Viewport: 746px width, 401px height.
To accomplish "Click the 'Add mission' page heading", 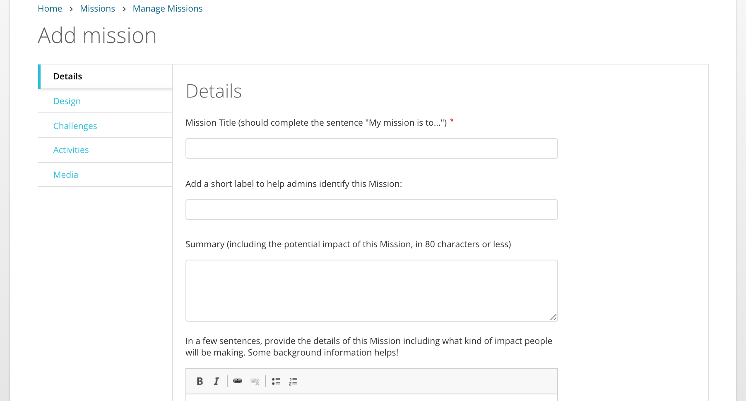I will click(x=97, y=36).
